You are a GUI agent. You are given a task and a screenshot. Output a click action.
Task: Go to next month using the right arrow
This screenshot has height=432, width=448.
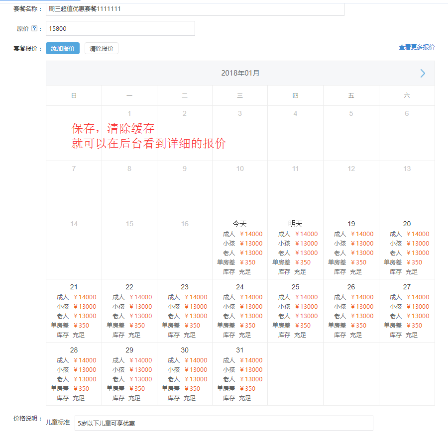click(x=422, y=73)
